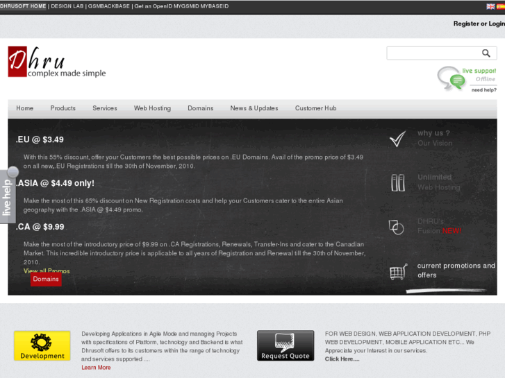Go to DHRUSOFT HOME link

(x=23, y=6)
